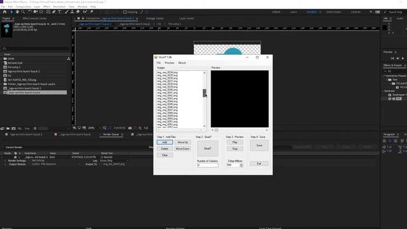Image resolution: width=407 pixels, height=229 pixels.
Task: Click the snapshot camera icon under viewer
Action: pos(130,128)
